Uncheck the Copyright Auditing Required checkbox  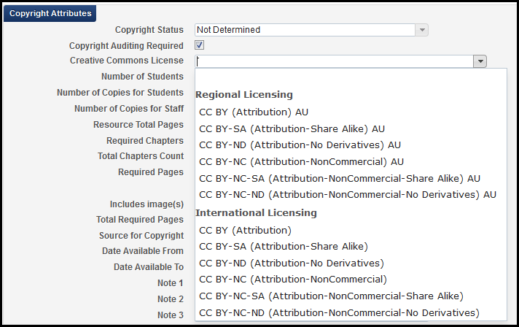[199, 45]
